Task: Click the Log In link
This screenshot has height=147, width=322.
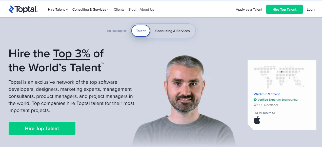Action: coord(311,9)
